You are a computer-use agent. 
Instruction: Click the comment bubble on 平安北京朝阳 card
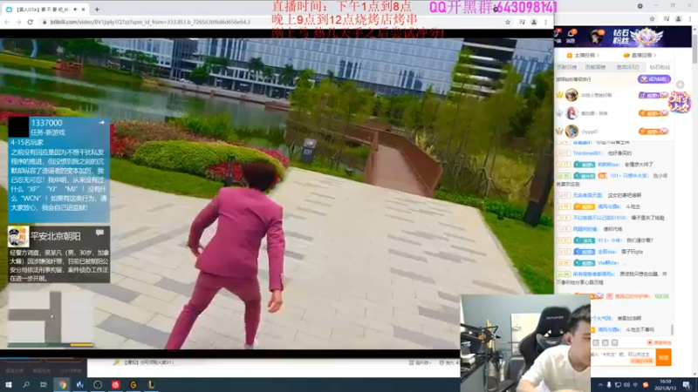click(x=99, y=233)
